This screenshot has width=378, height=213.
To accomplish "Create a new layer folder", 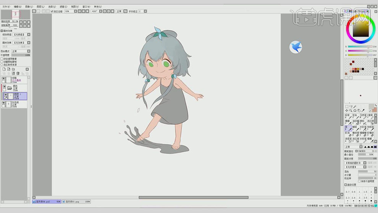I will click(x=13, y=69).
